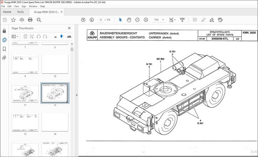258x157 pixels.
Task: Click the page number field showing 12
Action: point(101,20)
